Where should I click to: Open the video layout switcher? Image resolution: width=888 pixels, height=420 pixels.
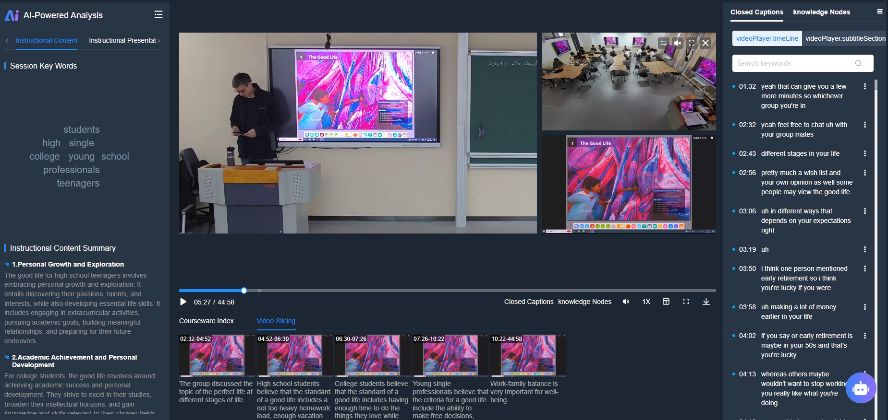click(666, 302)
